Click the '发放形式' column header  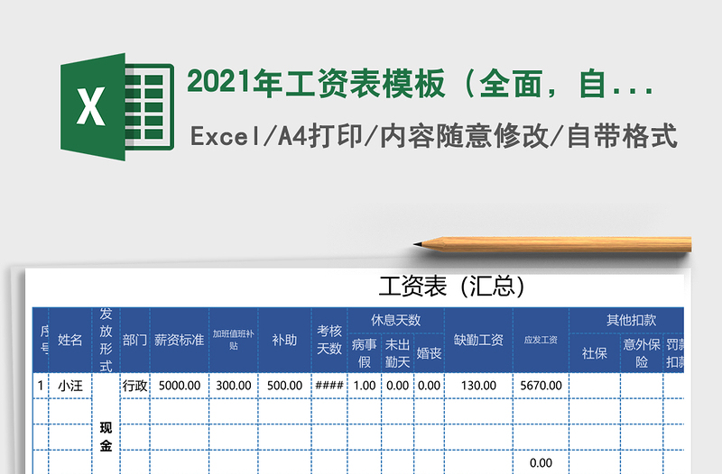click(x=106, y=340)
